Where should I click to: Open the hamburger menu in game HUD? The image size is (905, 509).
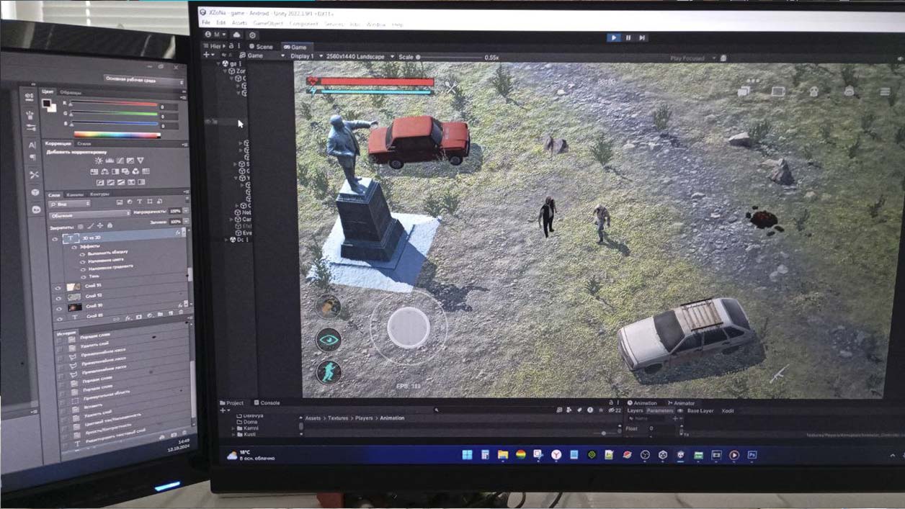click(x=884, y=91)
